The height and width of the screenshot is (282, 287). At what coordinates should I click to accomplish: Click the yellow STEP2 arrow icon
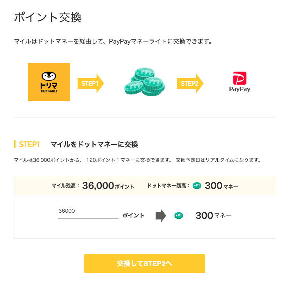(x=190, y=83)
